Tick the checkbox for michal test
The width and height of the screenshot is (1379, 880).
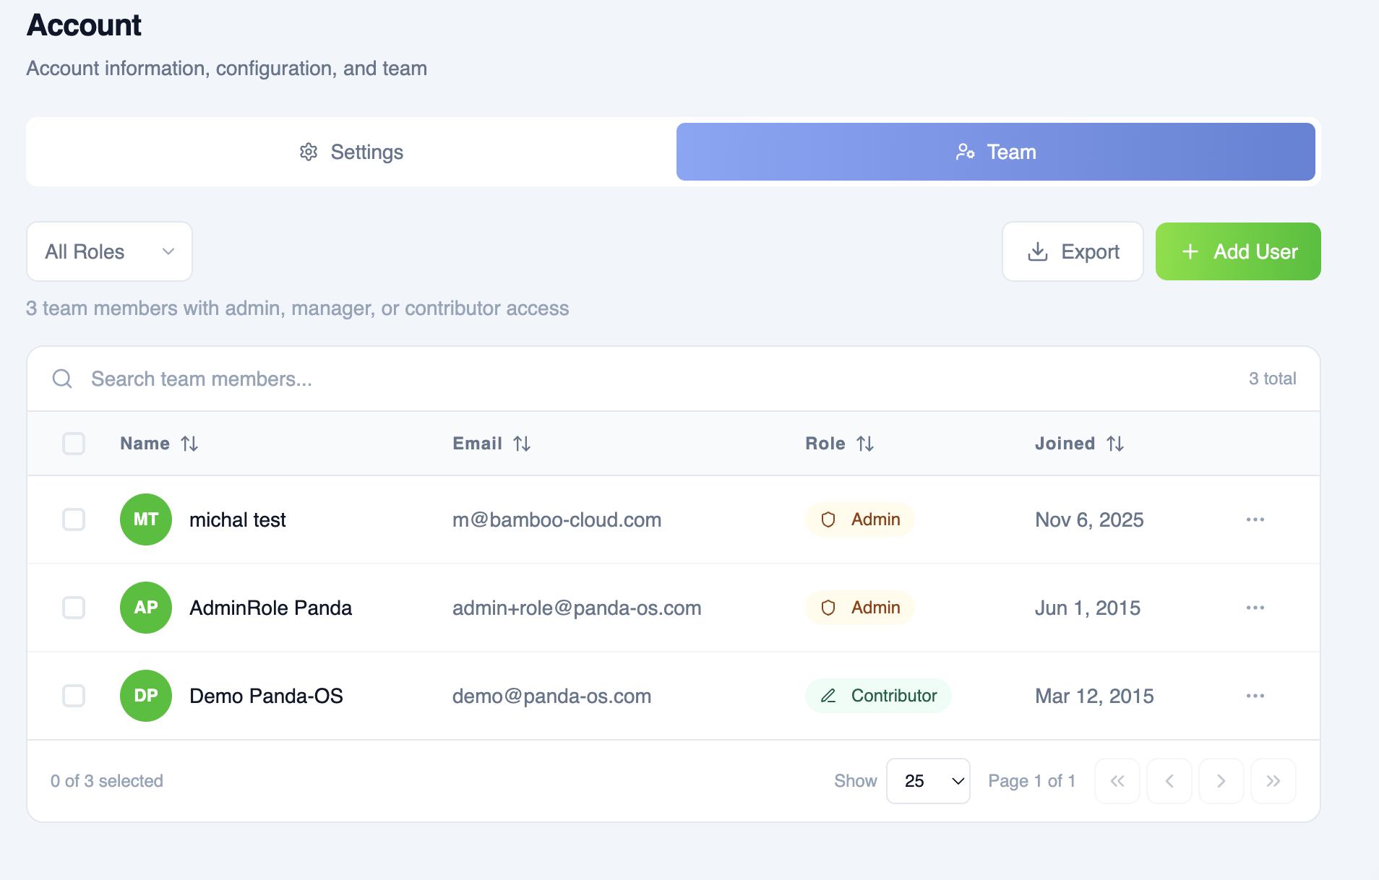(74, 519)
